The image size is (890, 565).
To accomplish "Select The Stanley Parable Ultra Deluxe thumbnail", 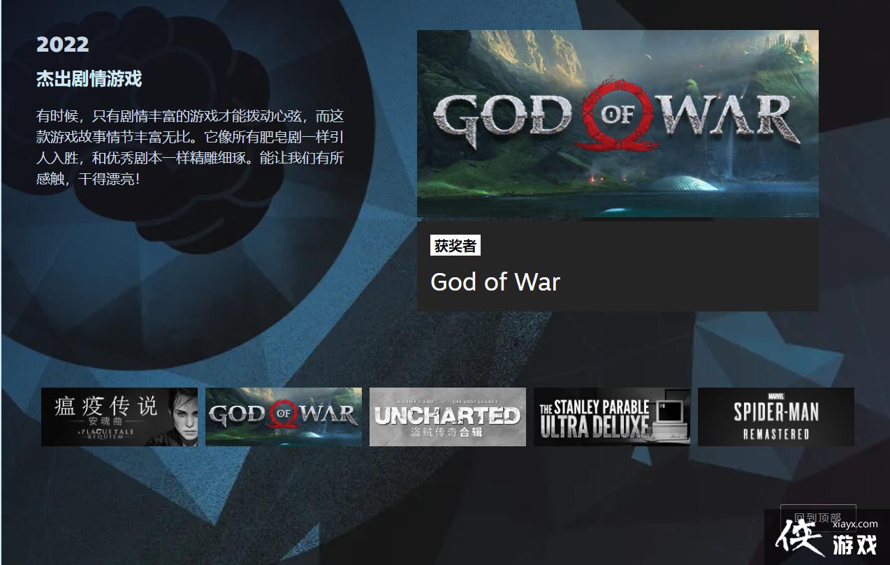I will [x=612, y=417].
